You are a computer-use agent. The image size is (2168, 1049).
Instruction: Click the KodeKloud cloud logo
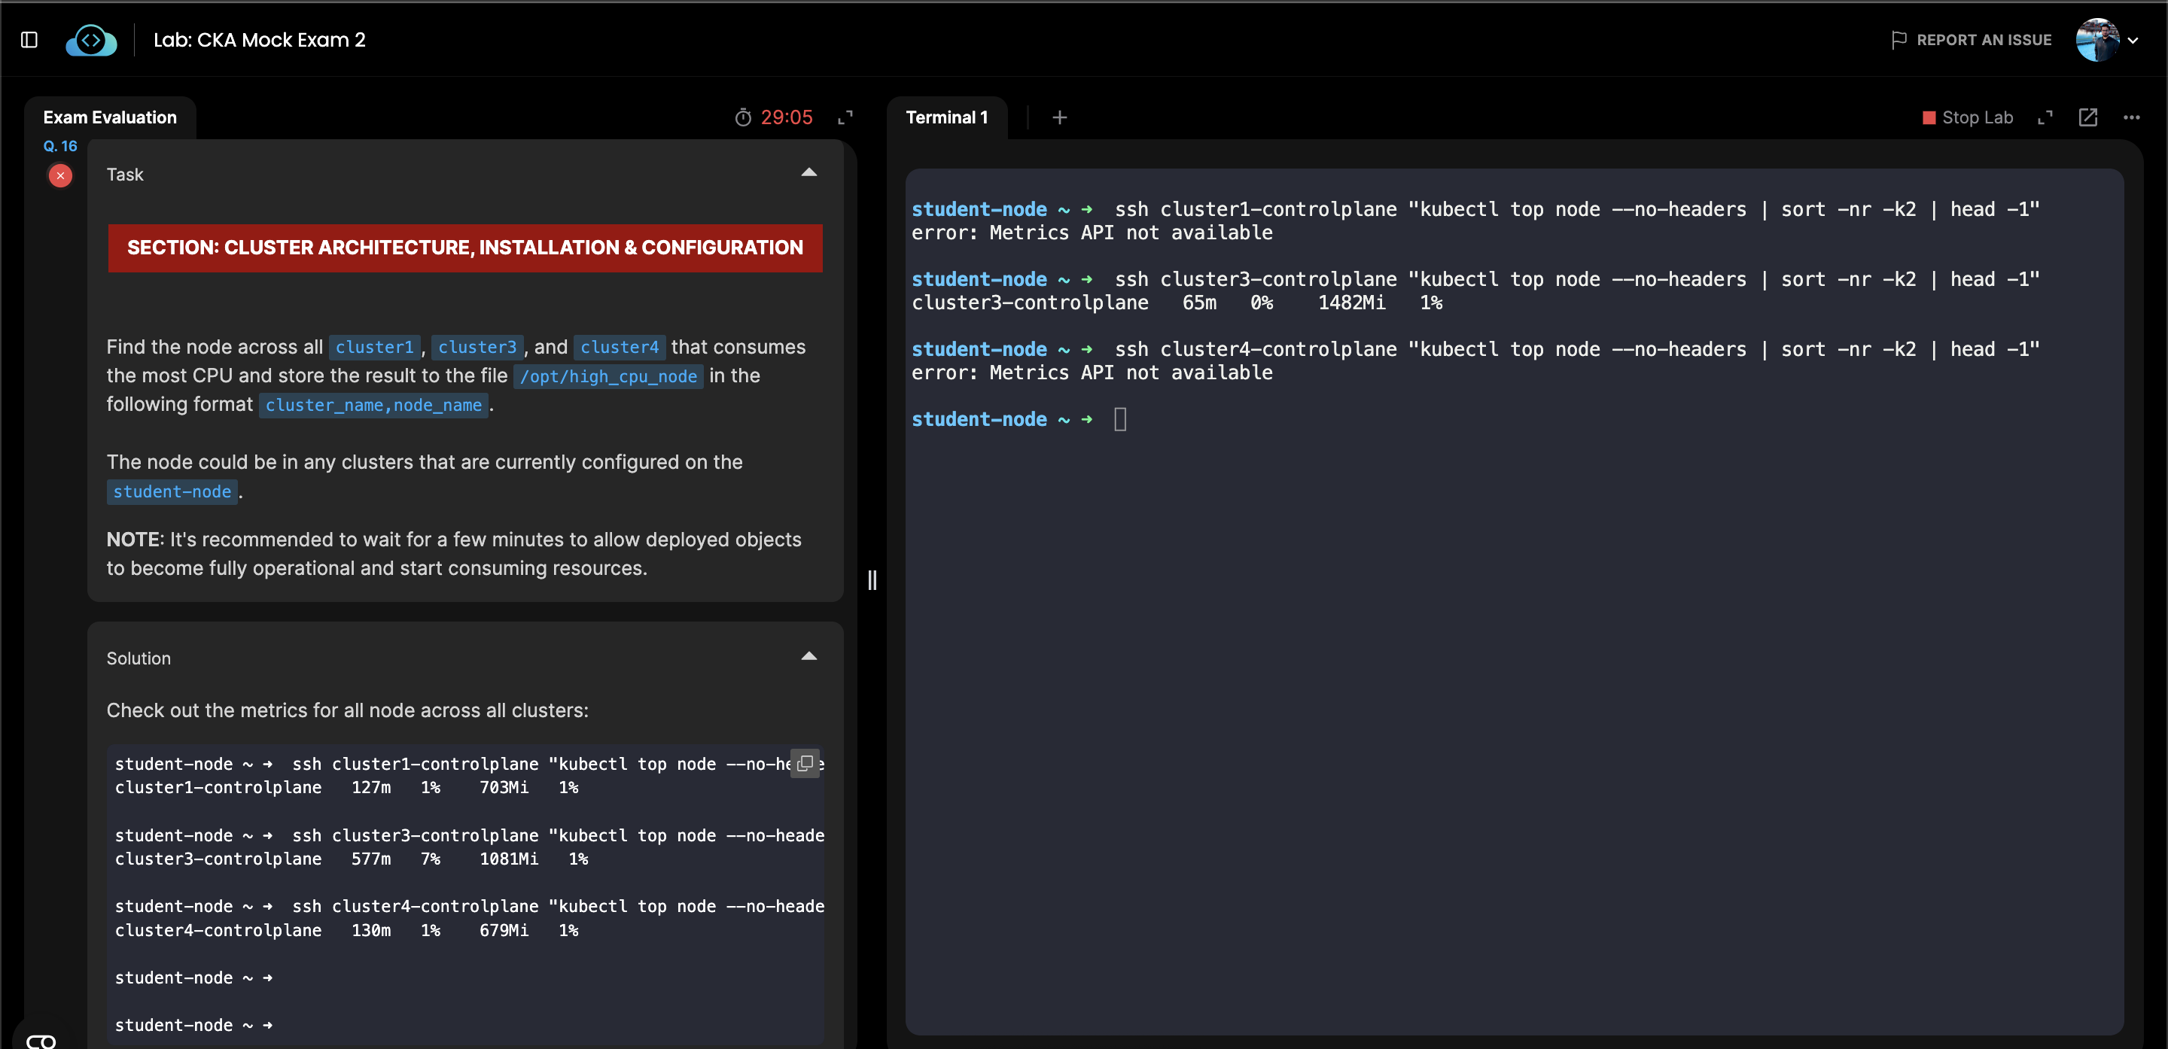pyautogui.click(x=91, y=40)
